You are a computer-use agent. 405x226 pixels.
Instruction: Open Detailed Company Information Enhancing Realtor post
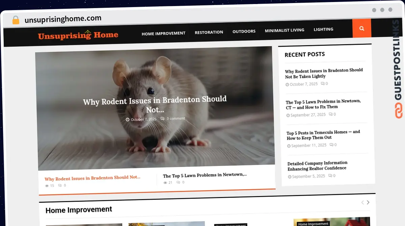(x=317, y=166)
